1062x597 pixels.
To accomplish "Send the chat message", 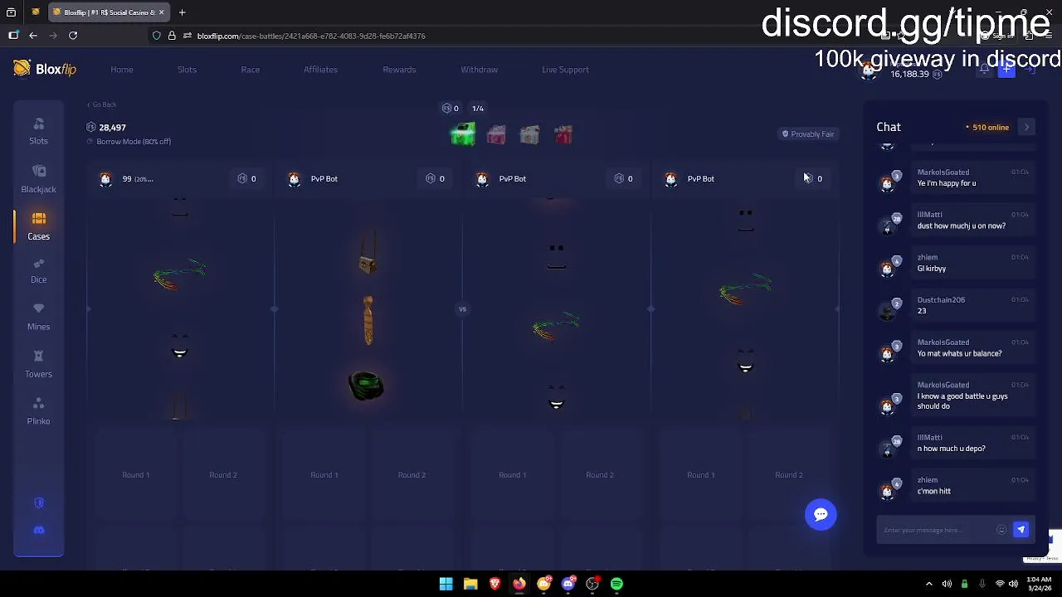I will pyautogui.click(x=1021, y=530).
